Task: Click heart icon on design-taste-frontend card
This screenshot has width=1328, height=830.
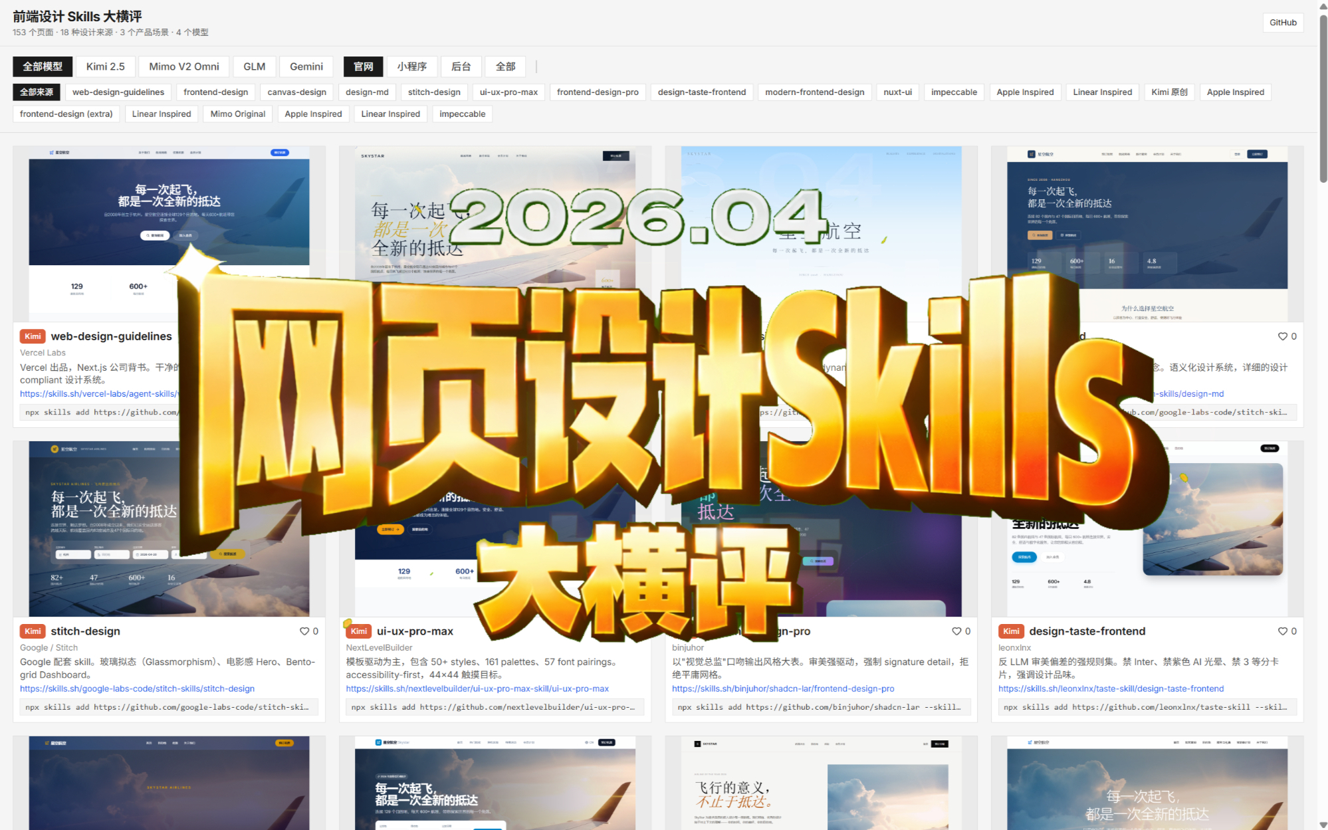Action: (x=1283, y=631)
